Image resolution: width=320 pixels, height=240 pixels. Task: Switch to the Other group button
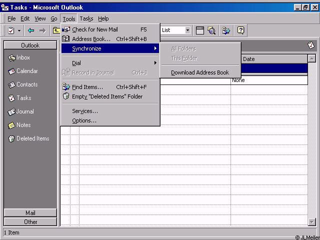tap(30, 221)
